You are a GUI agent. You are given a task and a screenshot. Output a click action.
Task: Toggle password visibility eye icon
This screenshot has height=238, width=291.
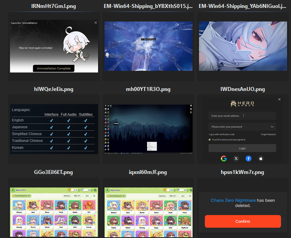(272, 127)
